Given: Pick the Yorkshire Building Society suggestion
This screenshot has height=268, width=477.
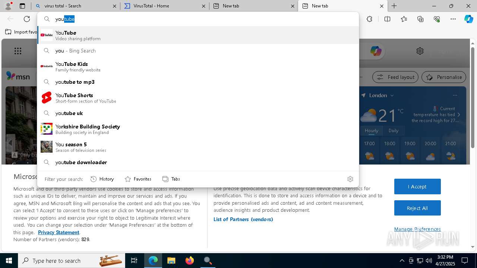Looking at the screenshot, I should 198,129.
